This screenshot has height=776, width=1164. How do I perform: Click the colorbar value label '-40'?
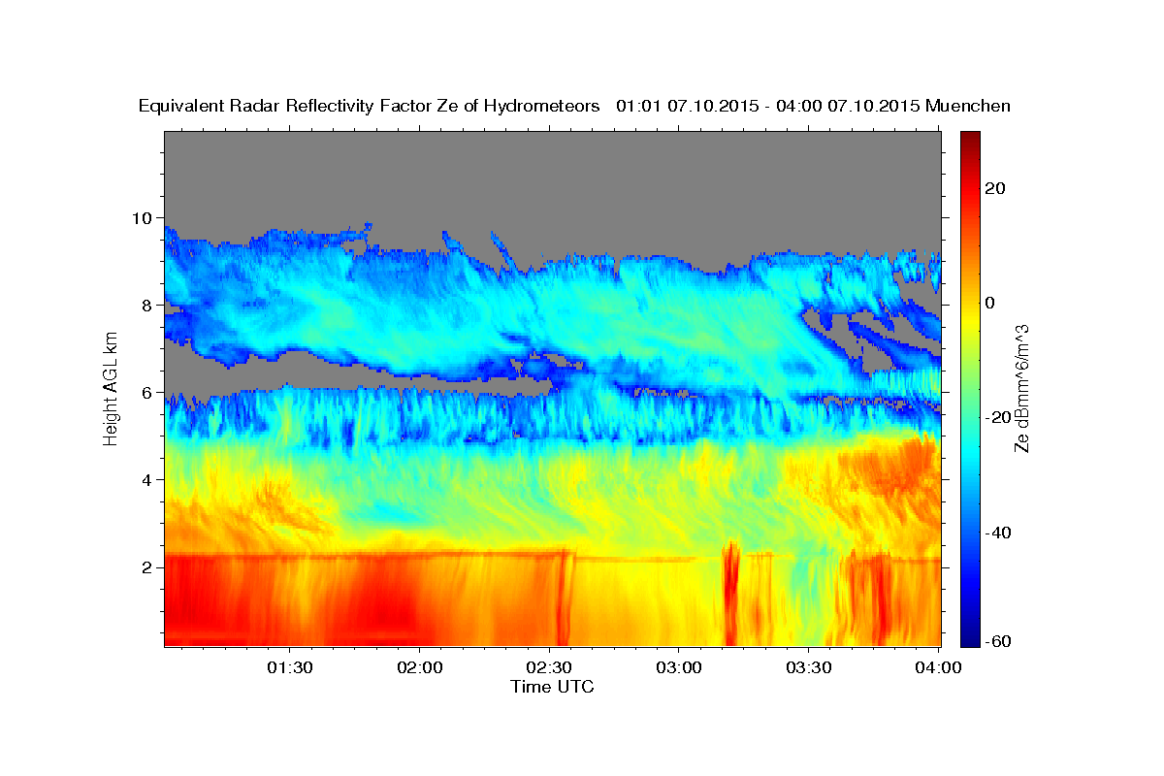tap(998, 533)
